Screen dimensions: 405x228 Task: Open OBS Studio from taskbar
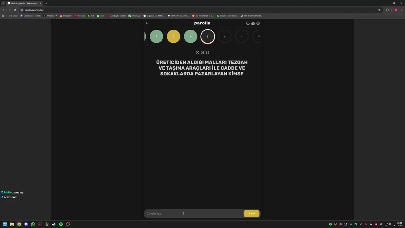(68, 224)
